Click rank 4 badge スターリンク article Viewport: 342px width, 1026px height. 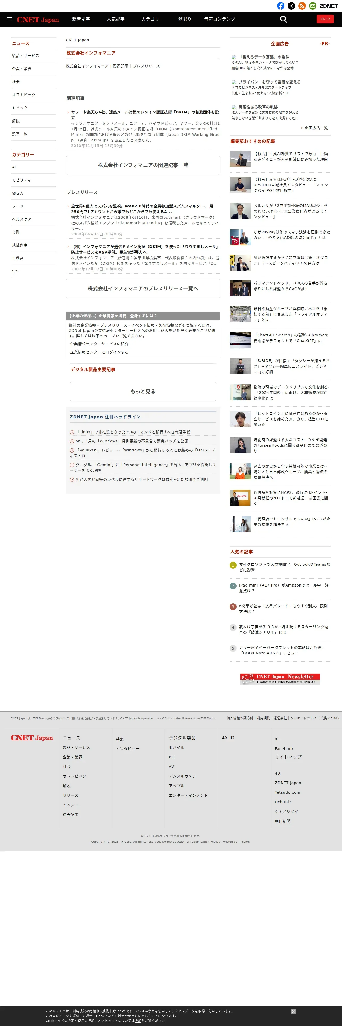coord(233,627)
